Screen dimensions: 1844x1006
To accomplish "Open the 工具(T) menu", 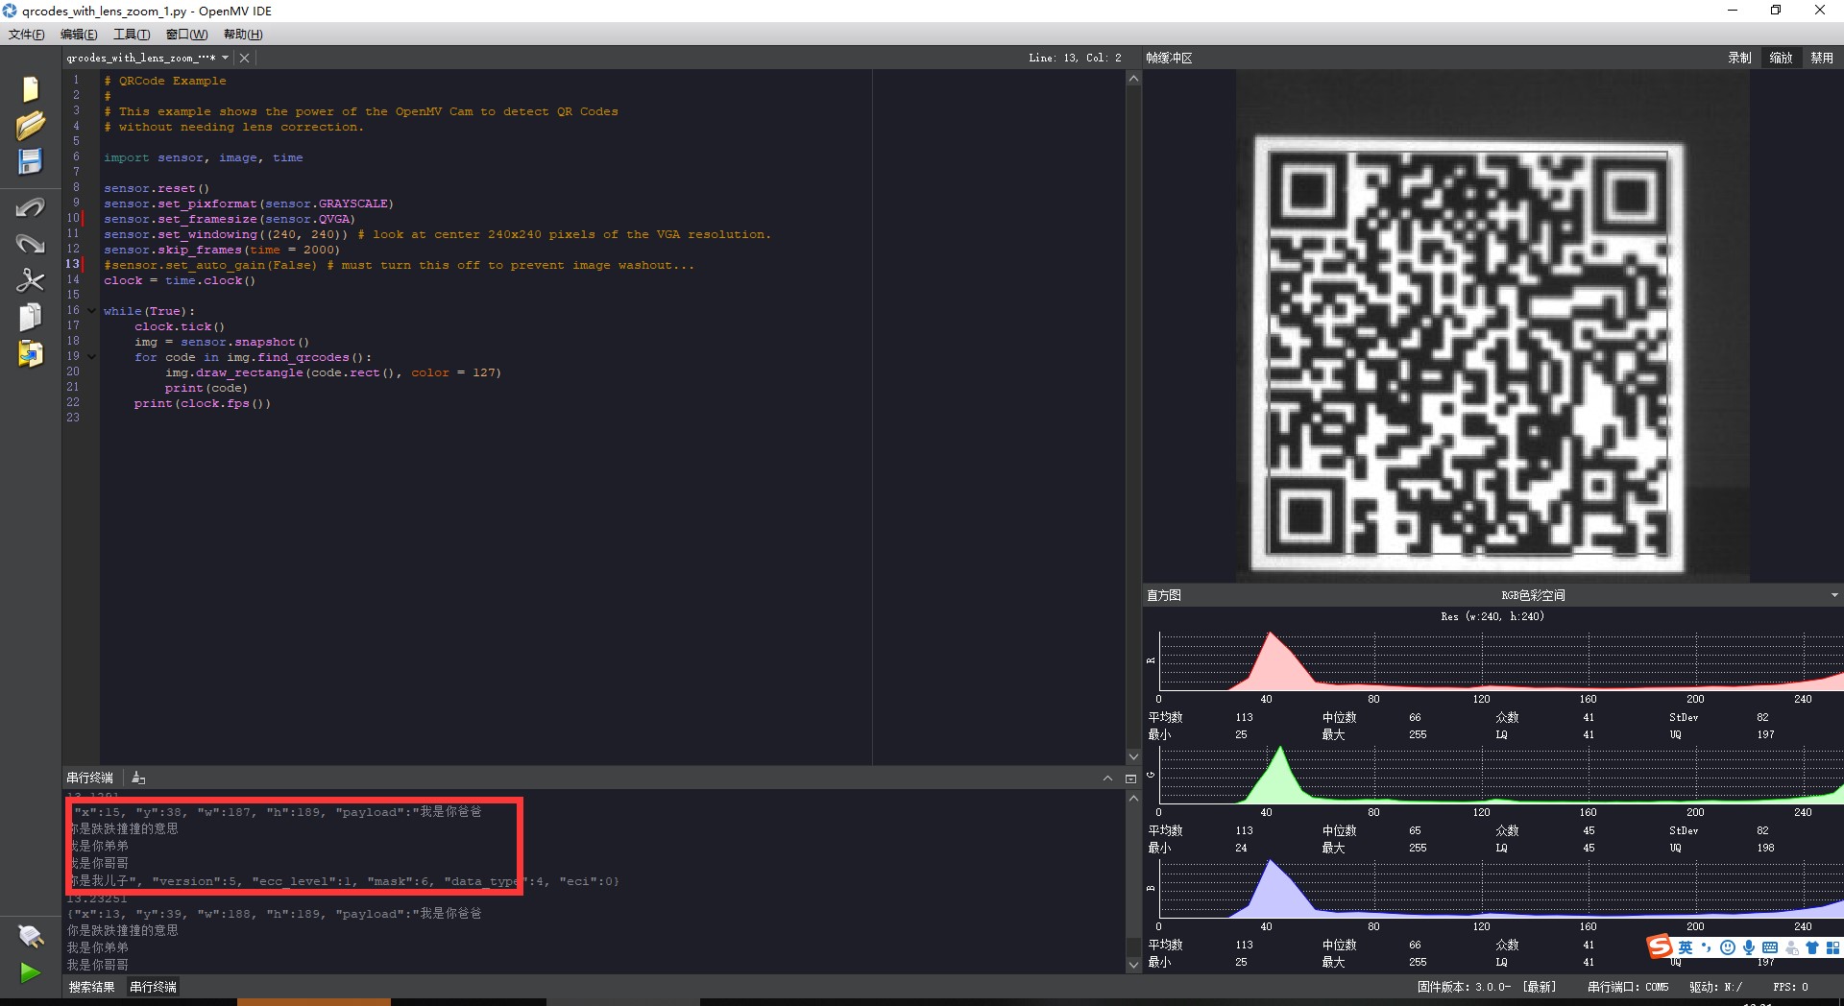I will tap(132, 35).
